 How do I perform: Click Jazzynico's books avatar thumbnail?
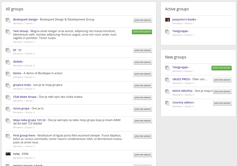pyautogui.click(x=167, y=20)
